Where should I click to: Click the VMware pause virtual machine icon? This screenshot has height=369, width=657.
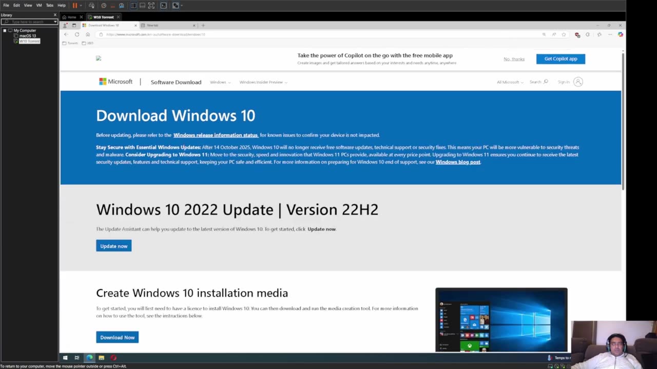74,5
